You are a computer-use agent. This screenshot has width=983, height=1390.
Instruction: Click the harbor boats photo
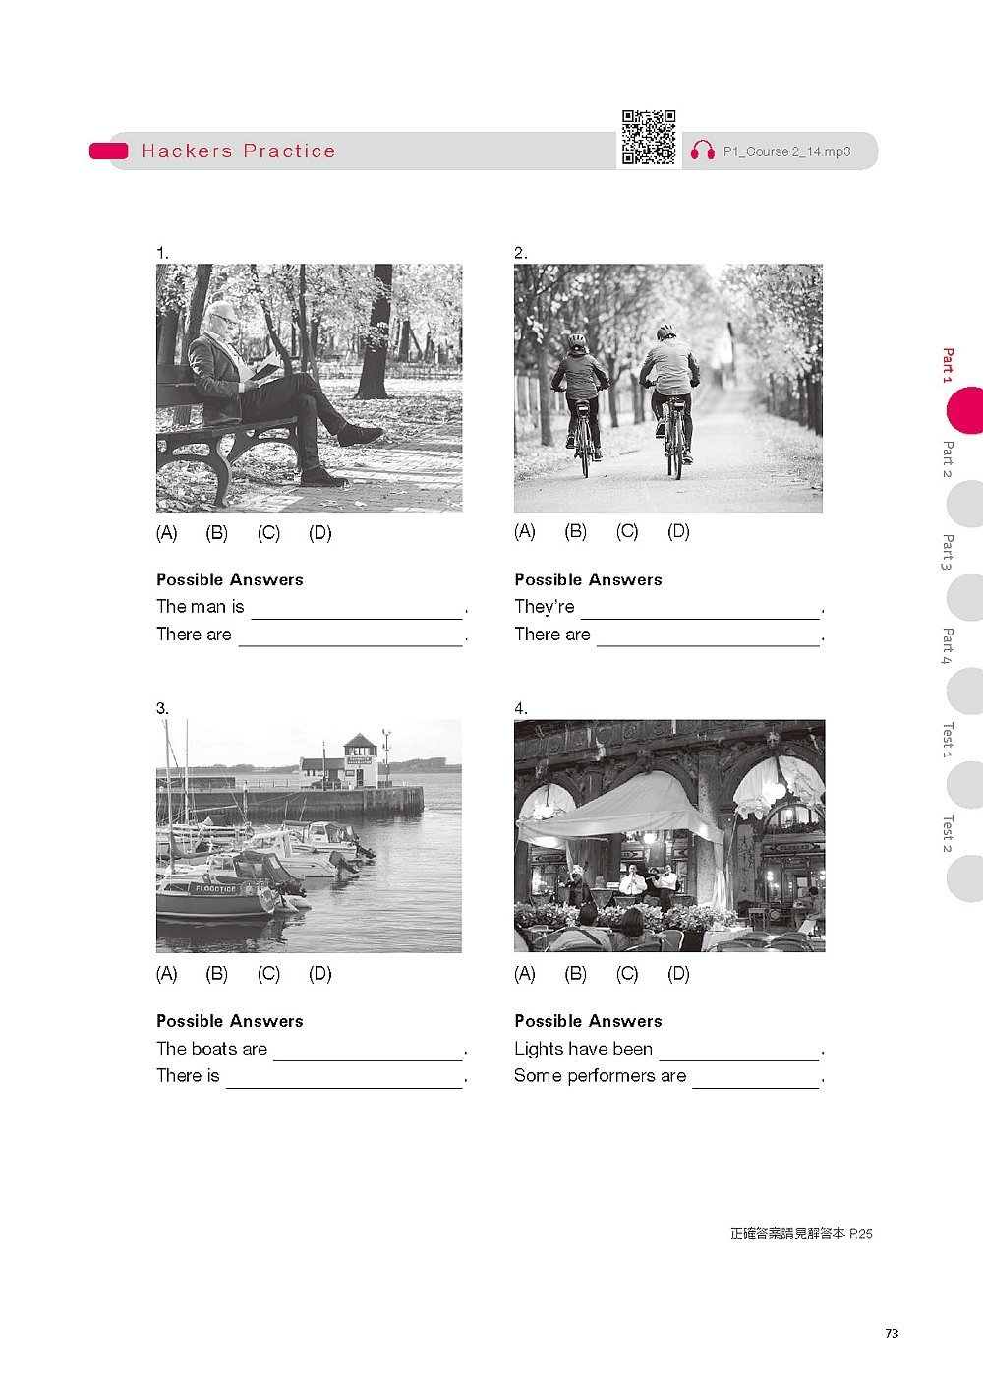tap(310, 836)
